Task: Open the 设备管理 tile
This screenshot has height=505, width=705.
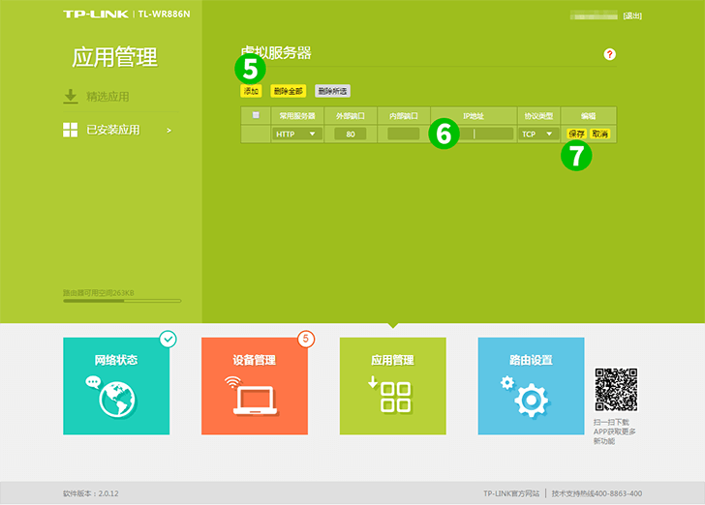Action: point(255,386)
